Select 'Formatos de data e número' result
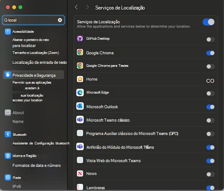 click(37, 166)
